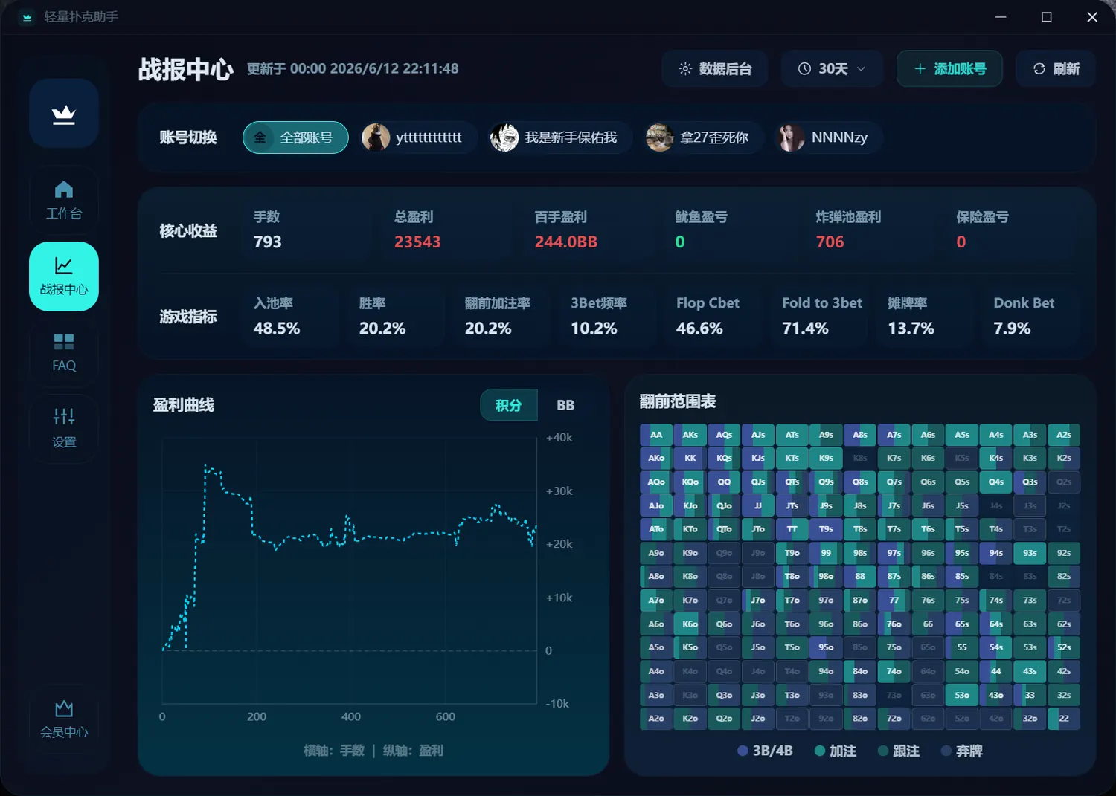Choose the 拿27歪死你 account

[702, 137]
